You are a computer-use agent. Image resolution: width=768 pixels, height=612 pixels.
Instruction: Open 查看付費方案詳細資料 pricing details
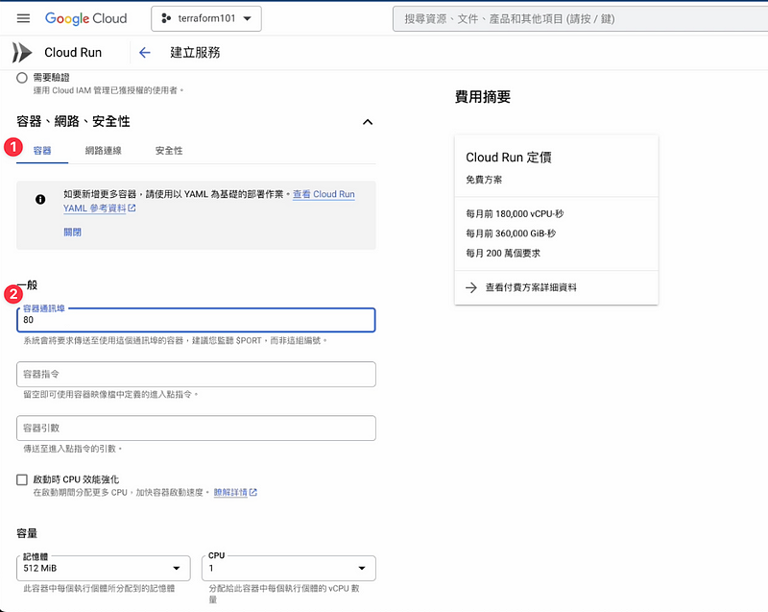531,287
